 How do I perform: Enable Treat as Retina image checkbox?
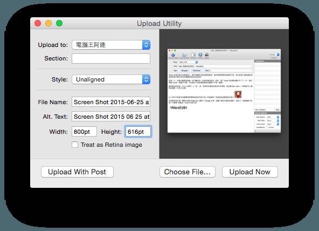[75, 145]
